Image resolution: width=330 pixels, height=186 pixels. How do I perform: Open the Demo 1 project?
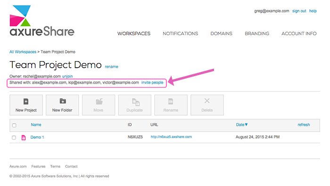pyautogui.click(x=37, y=137)
